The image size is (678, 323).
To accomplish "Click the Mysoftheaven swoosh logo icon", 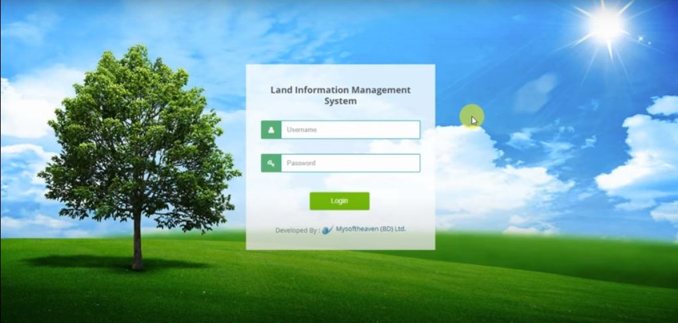I will point(327,230).
